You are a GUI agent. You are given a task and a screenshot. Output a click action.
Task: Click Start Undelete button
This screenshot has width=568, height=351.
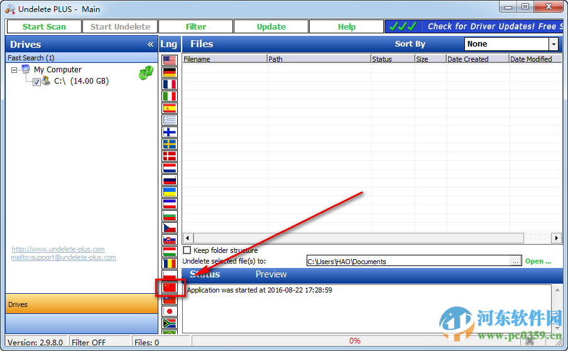click(120, 26)
